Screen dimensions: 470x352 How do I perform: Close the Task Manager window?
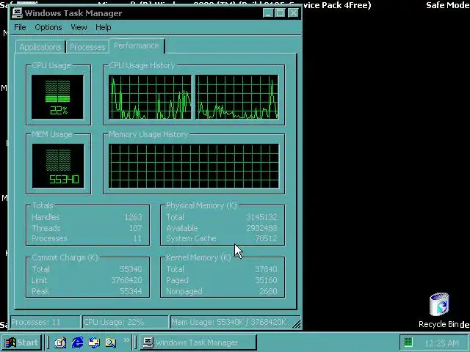(x=293, y=13)
